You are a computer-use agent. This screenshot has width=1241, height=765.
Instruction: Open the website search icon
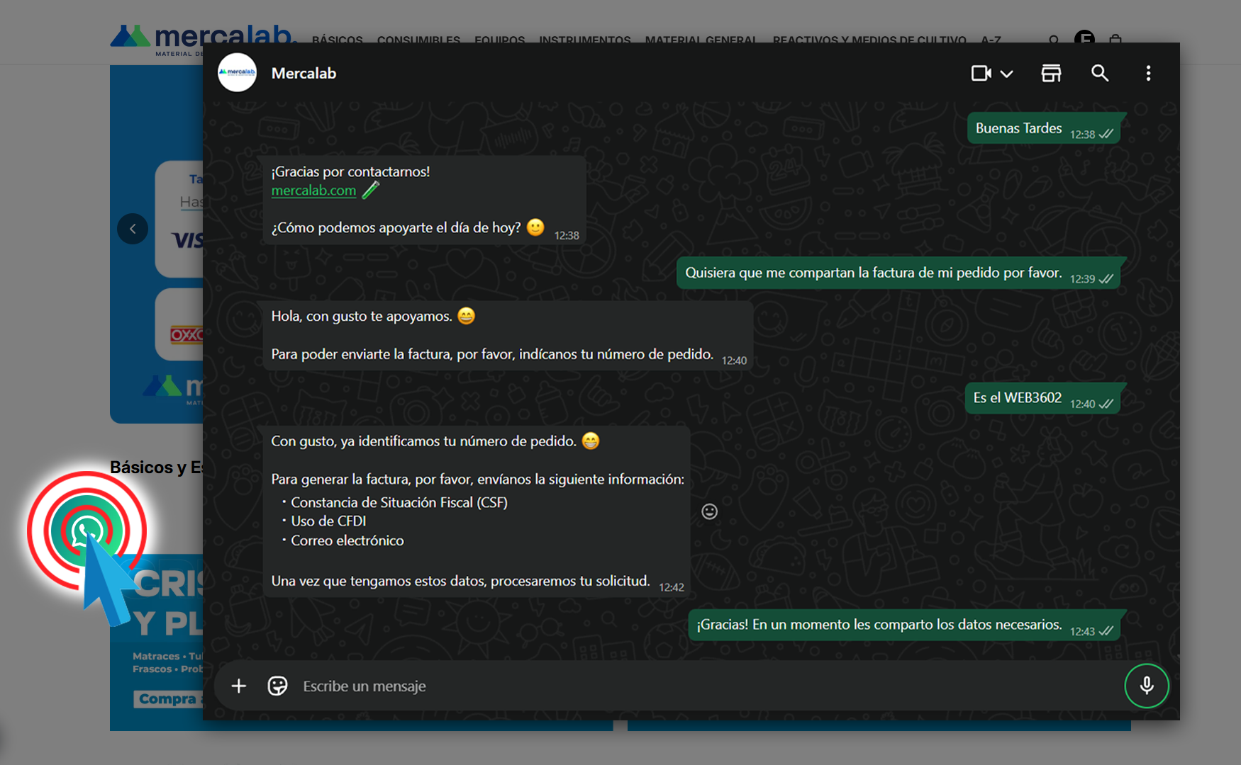(x=1054, y=40)
